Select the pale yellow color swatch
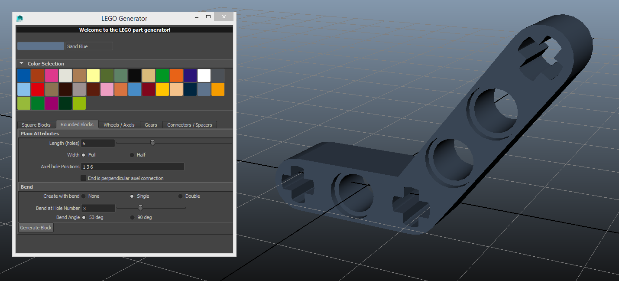619x281 pixels. 93,75
